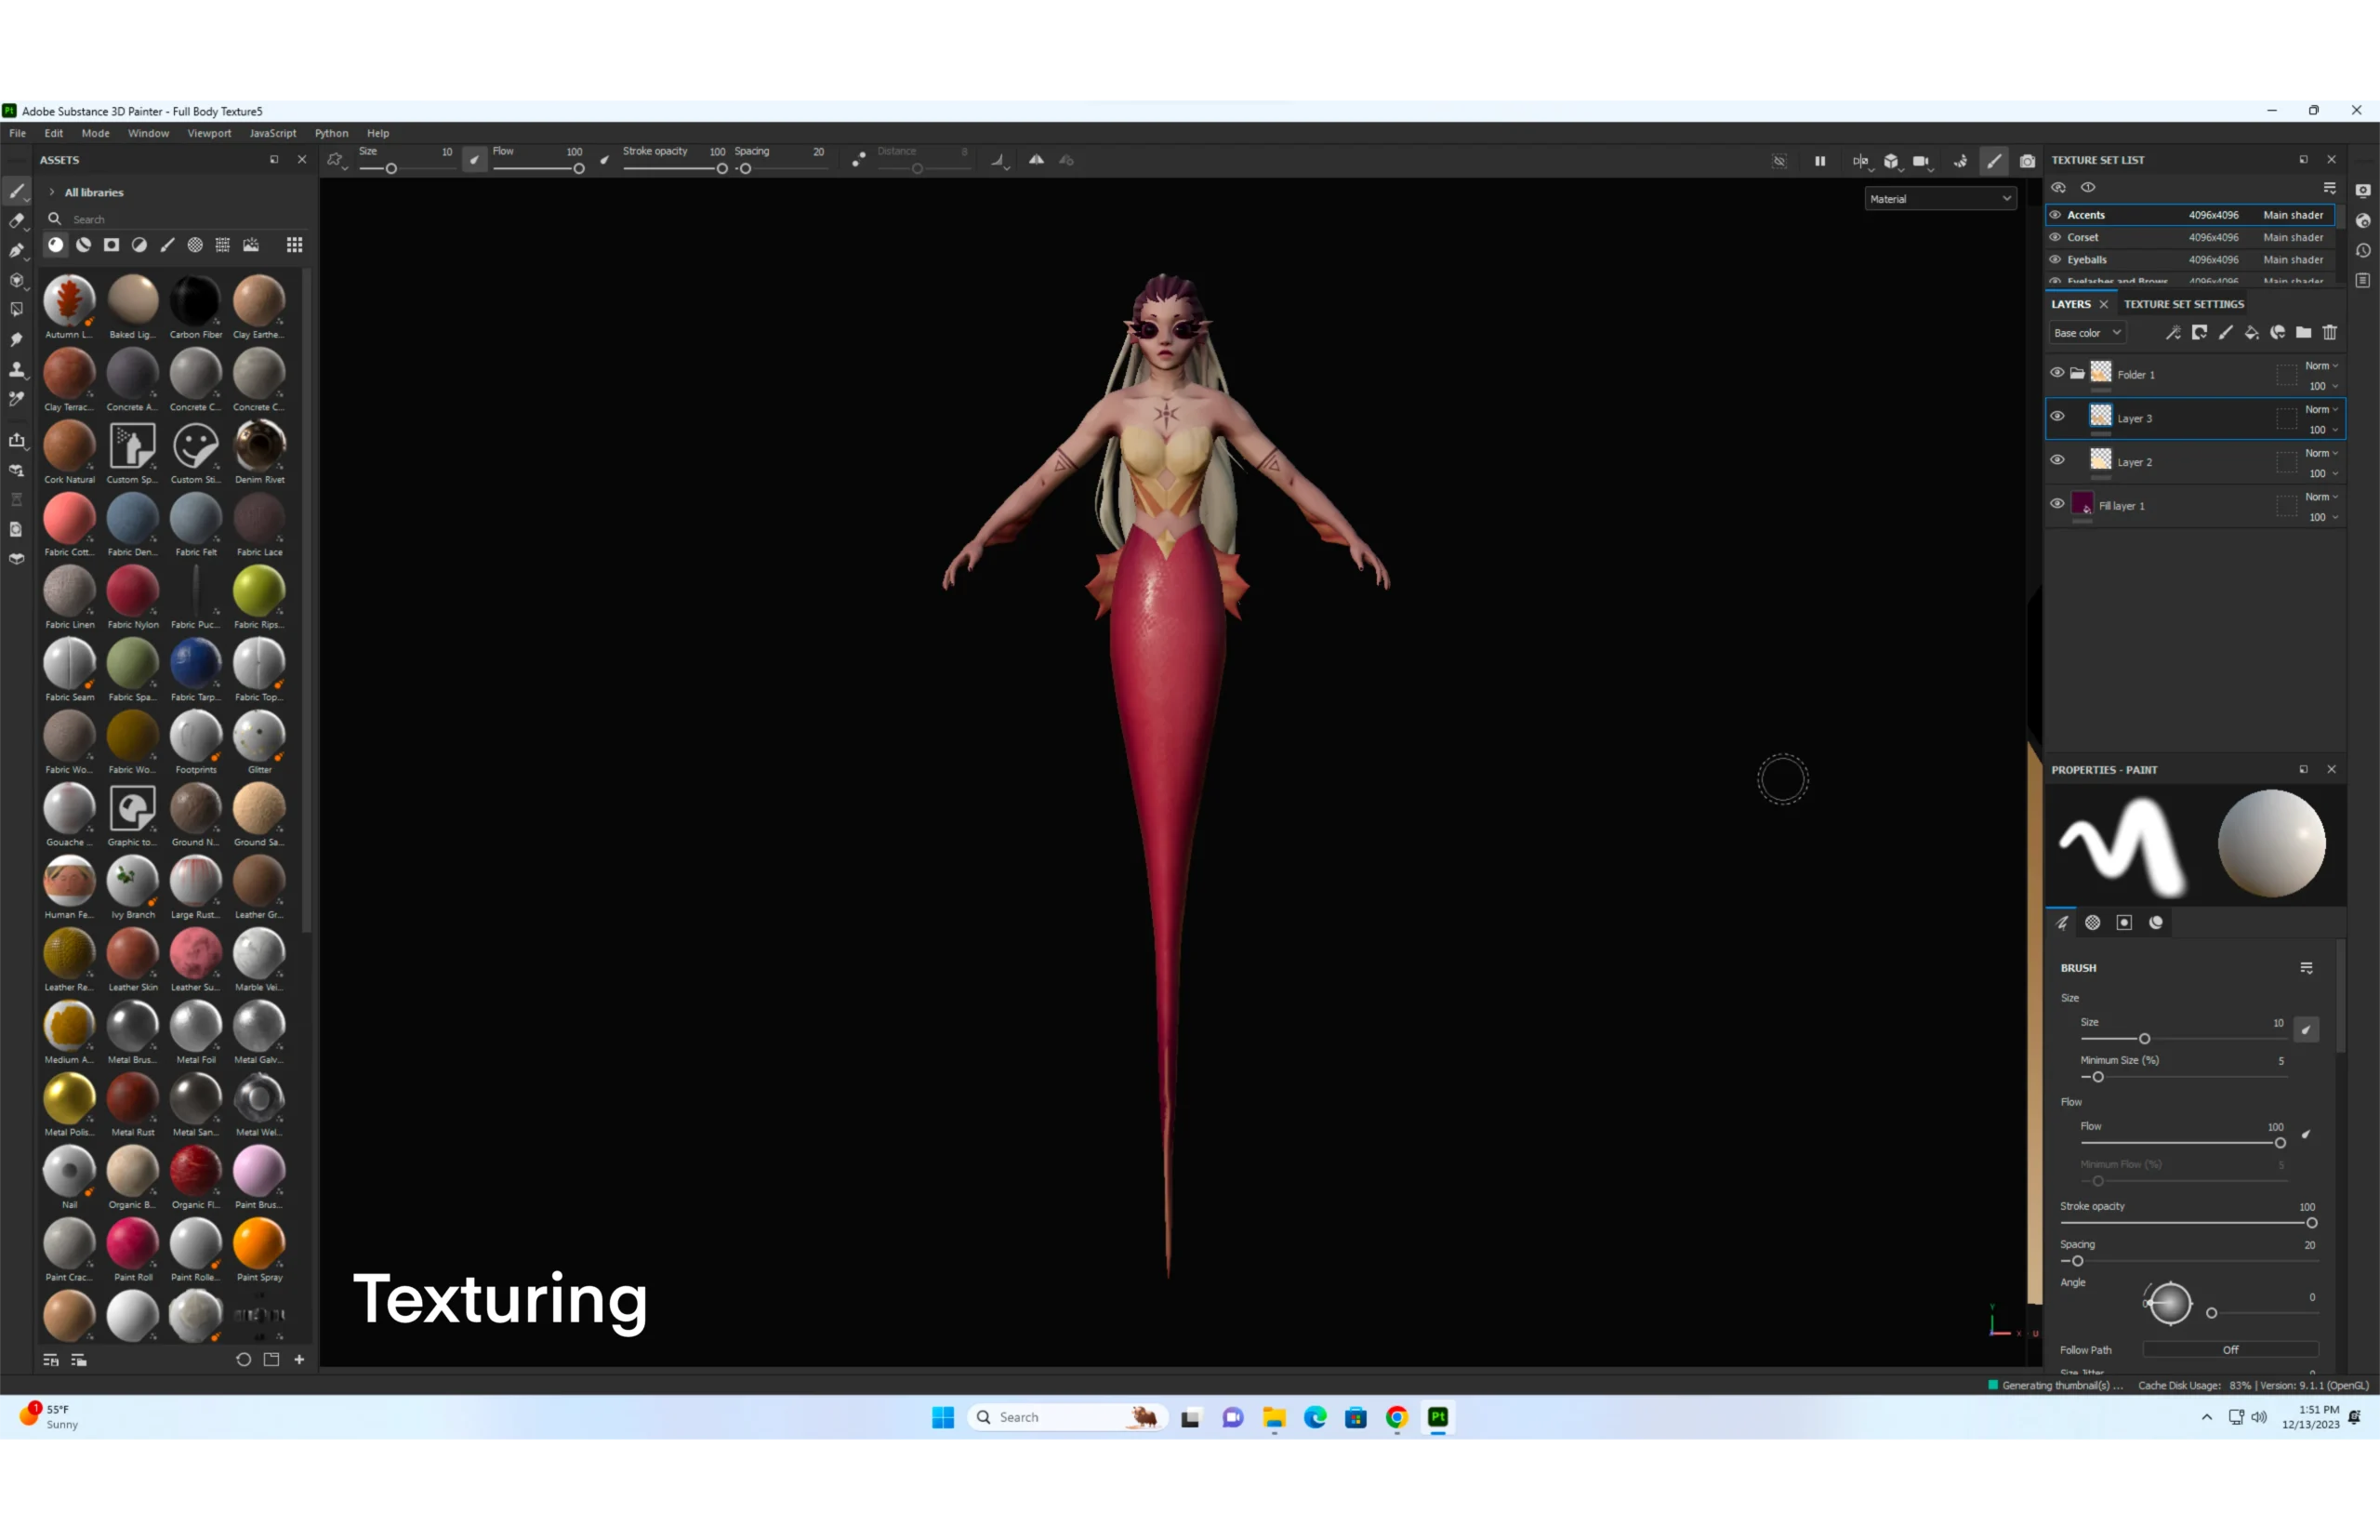Image resolution: width=2380 pixels, height=1540 pixels.
Task: Pause the engine computation
Action: 1820,161
